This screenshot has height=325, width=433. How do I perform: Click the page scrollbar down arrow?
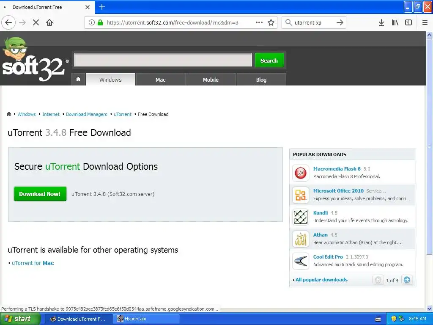[x=429, y=308]
